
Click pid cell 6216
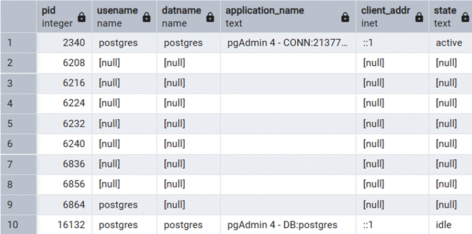(x=64, y=83)
